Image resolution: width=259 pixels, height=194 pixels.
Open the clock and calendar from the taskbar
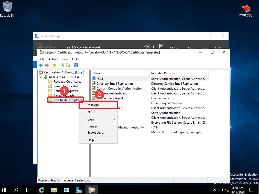pyautogui.click(x=238, y=190)
